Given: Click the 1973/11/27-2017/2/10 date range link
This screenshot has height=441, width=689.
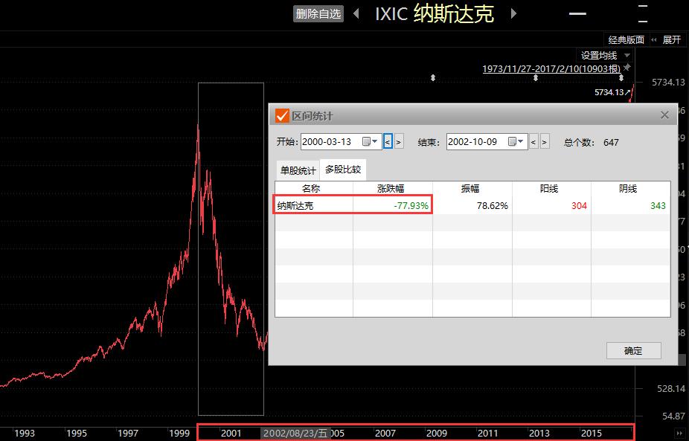Looking at the screenshot, I should point(551,68).
